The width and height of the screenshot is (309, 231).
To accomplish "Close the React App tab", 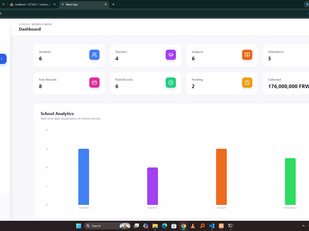I will (x=105, y=4).
